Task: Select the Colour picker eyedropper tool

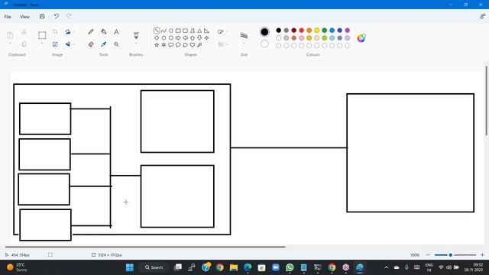Action: (104, 44)
